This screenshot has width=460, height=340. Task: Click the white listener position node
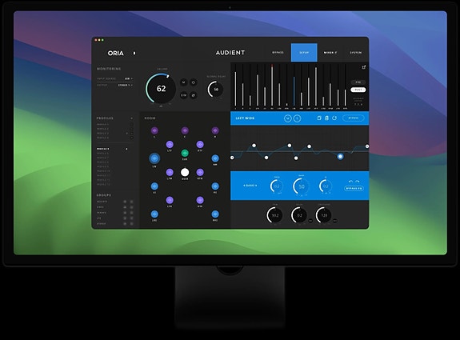pos(185,172)
